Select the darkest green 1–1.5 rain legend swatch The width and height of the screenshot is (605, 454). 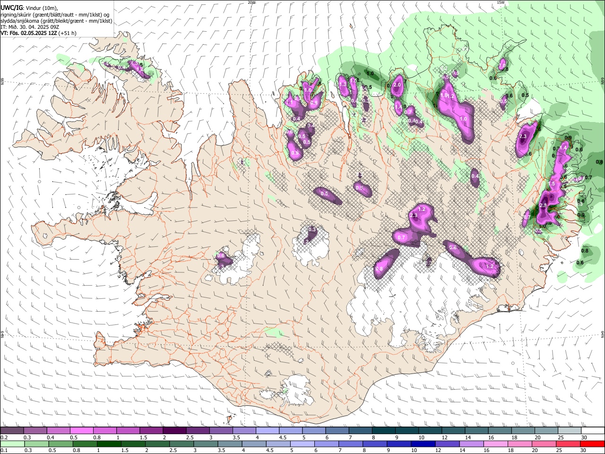click(x=109, y=444)
